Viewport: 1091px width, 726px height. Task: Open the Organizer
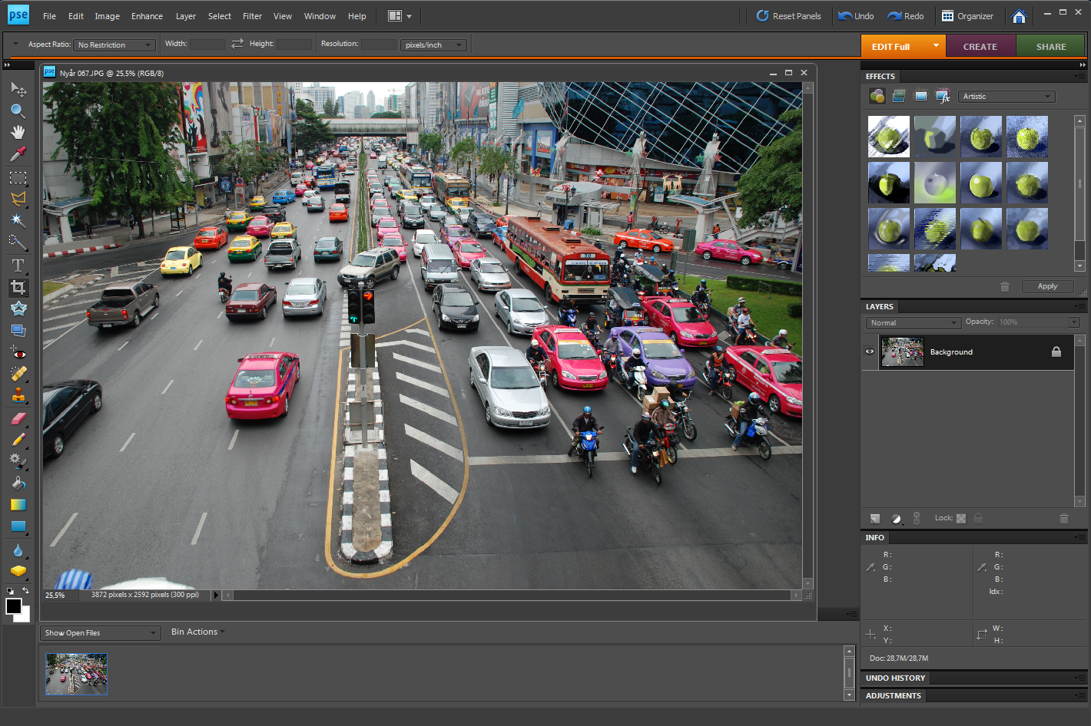(968, 16)
